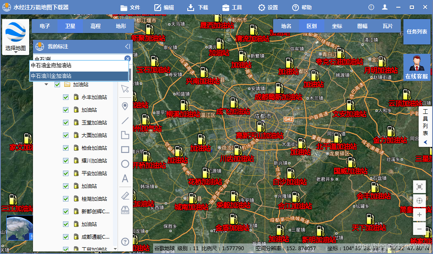Uncheck 大面加油站 checkbox
Screen dimensions: 433x254
pos(66,135)
